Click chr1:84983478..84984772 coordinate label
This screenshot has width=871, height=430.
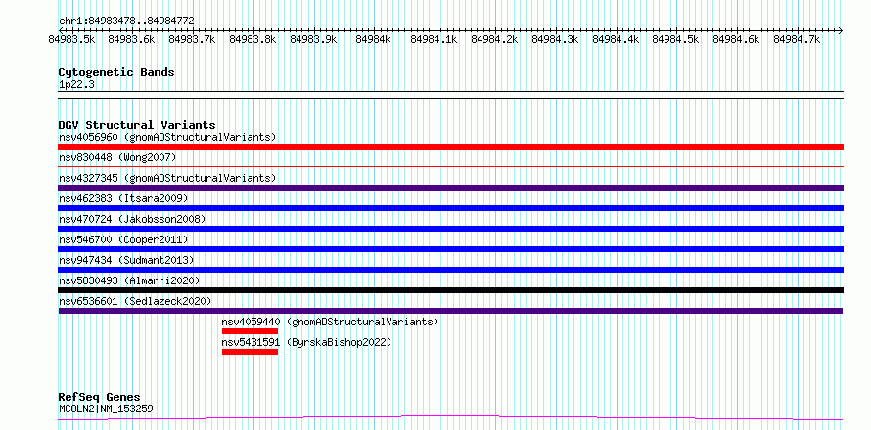(x=126, y=21)
